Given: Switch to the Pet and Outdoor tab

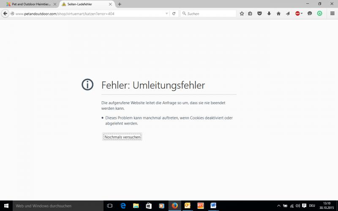Looking at the screenshot, I should point(30,4).
